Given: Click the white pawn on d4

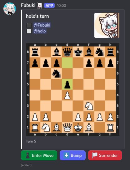Looking at the screenshot, I should (67, 95).
